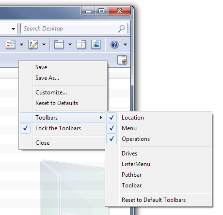The width and height of the screenshot is (223, 215).
Task: Click the folder options checklist icon
Action: [10, 44]
